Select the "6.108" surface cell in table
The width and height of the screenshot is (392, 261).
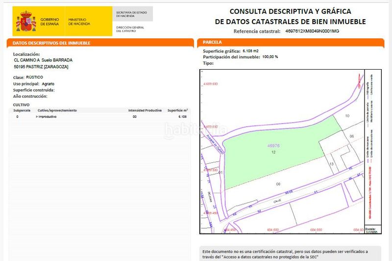point(182,117)
